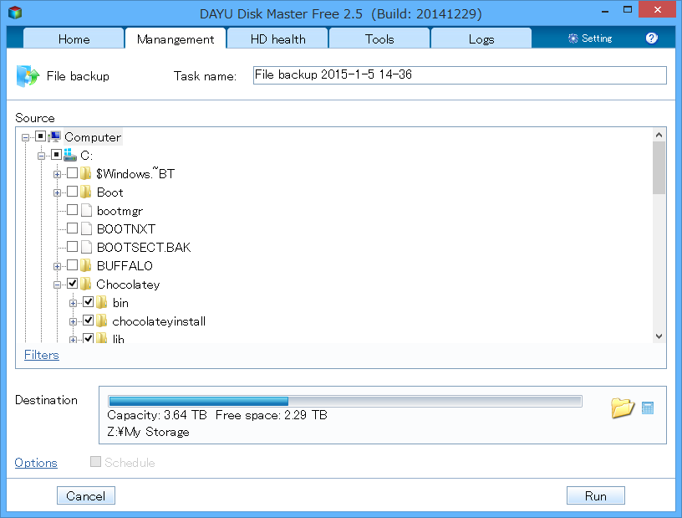Click the scroll up arrow in source tree

click(x=659, y=135)
